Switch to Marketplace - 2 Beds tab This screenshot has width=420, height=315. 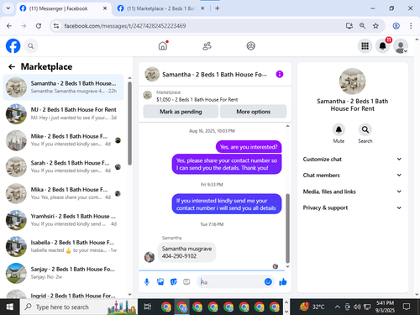(160, 8)
